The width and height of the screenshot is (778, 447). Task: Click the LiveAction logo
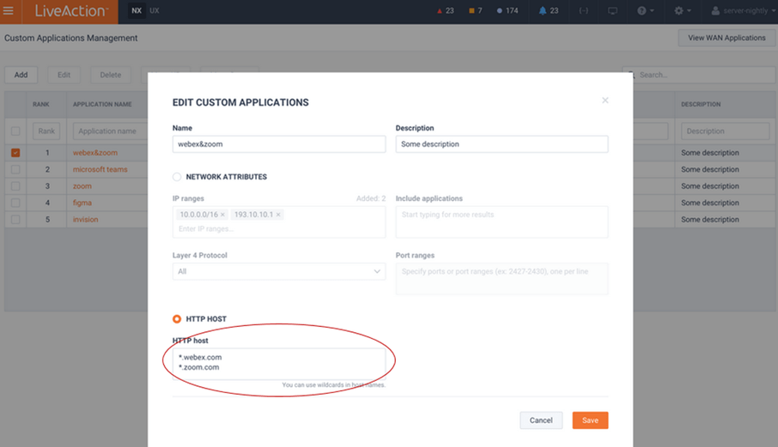[x=70, y=11]
